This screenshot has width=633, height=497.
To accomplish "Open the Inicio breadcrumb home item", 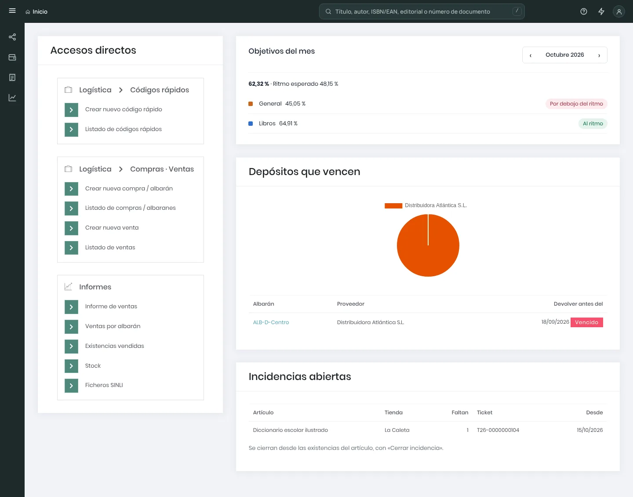I will [x=36, y=11].
